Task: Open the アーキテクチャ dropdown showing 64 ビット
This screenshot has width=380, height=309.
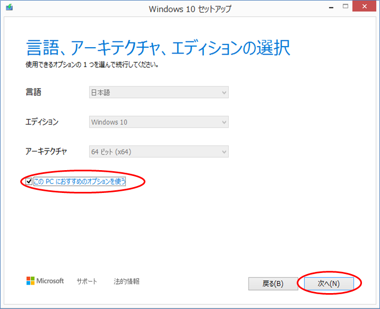Action: tap(159, 152)
